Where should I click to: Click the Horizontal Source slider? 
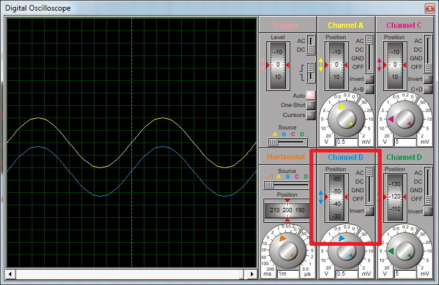(x=286, y=185)
